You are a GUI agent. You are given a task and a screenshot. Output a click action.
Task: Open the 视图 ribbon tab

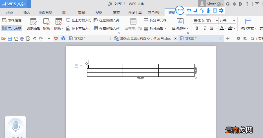point(99,13)
